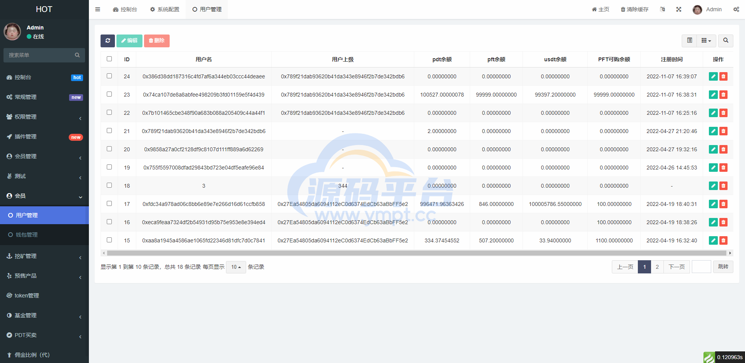Click the Admin avatar in top bar
Viewport: 745px width, 363px height.
click(697, 10)
